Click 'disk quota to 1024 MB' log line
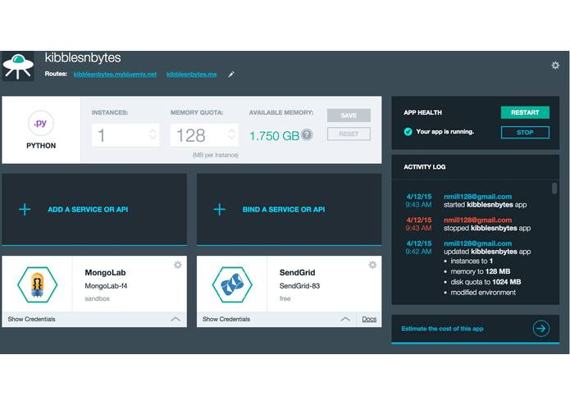 pyautogui.click(x=486, y=282)
